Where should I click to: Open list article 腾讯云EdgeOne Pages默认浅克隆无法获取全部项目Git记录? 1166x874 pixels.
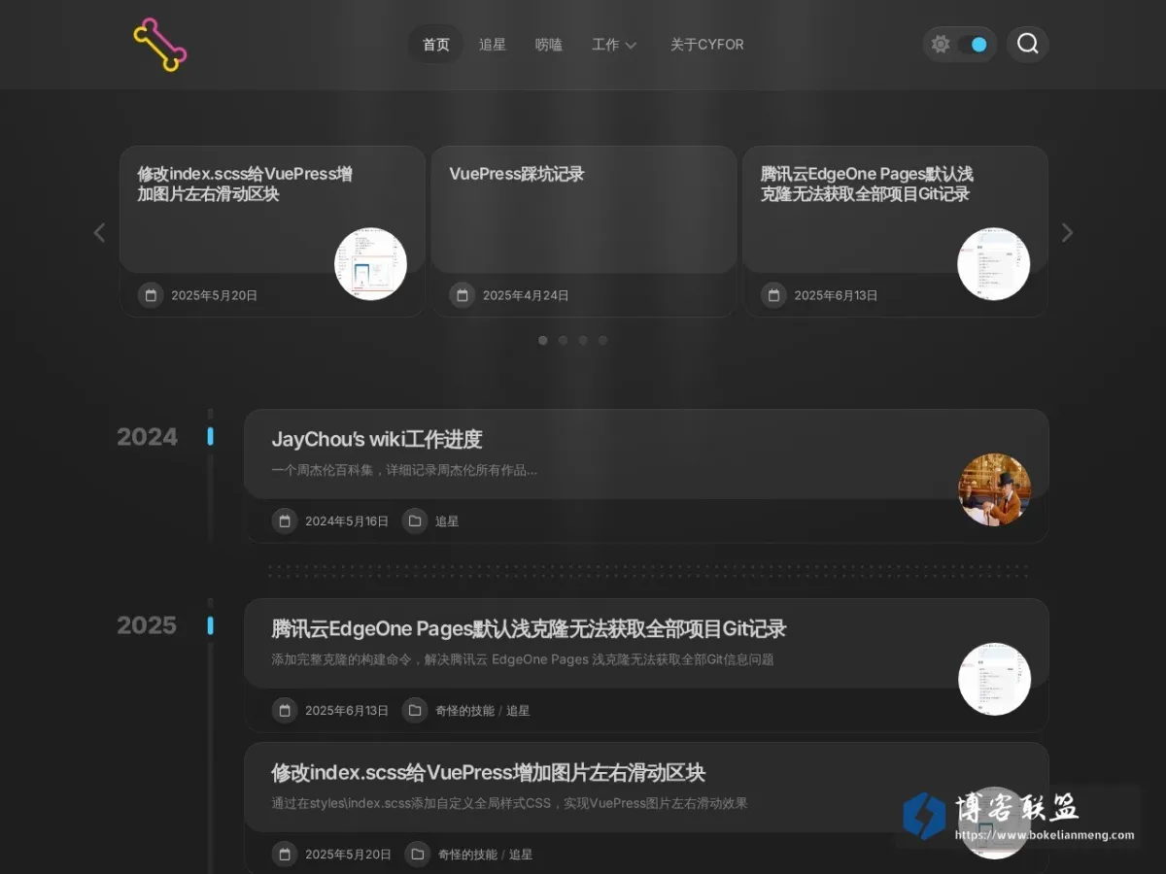click(529, 628)
